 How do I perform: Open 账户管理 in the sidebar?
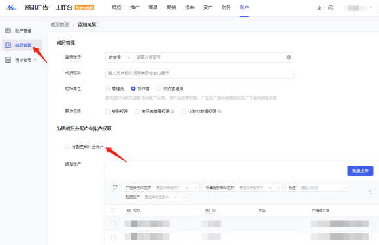pos(24,31)
